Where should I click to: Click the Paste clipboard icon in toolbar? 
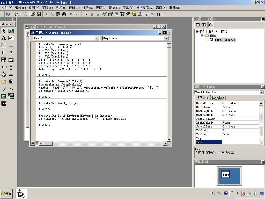coord(58,14)
